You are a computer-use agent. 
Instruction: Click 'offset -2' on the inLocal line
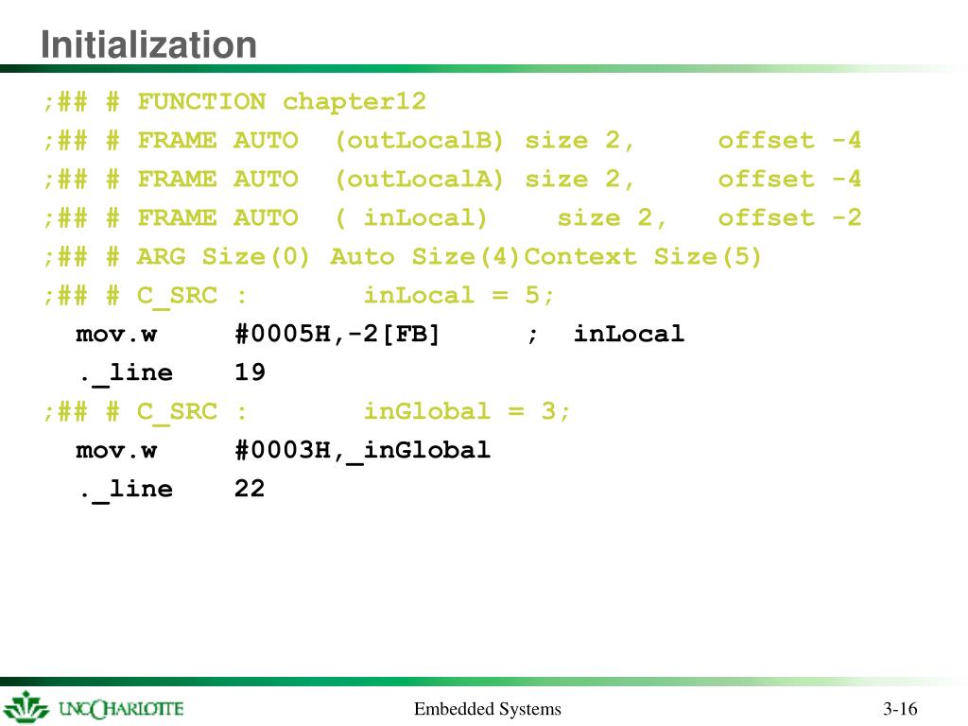click(x=789, y=218)
